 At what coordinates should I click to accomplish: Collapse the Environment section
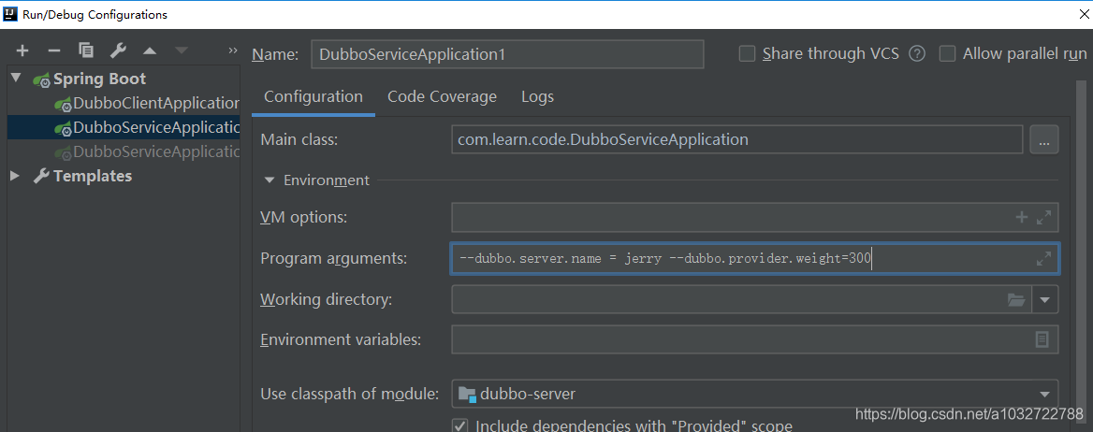click(270, 180)
